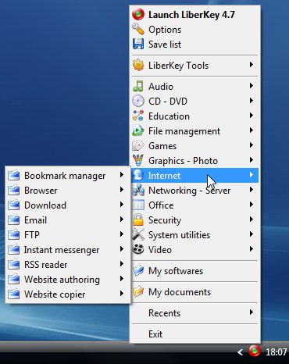Click the tools icon for System utilities
This screenshot has width=289, height=364.
coord(138,235)
